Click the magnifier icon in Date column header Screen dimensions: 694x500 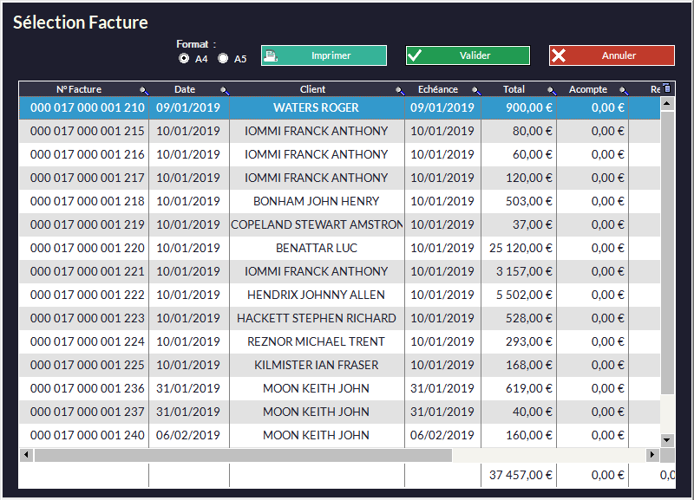click(224, 90)
